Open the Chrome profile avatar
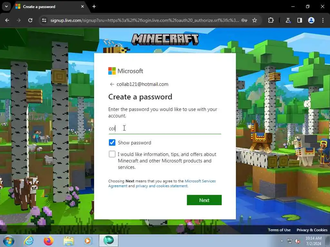Image resolution: width=330 pixels, height=247 pixels. tap(311, 20)
